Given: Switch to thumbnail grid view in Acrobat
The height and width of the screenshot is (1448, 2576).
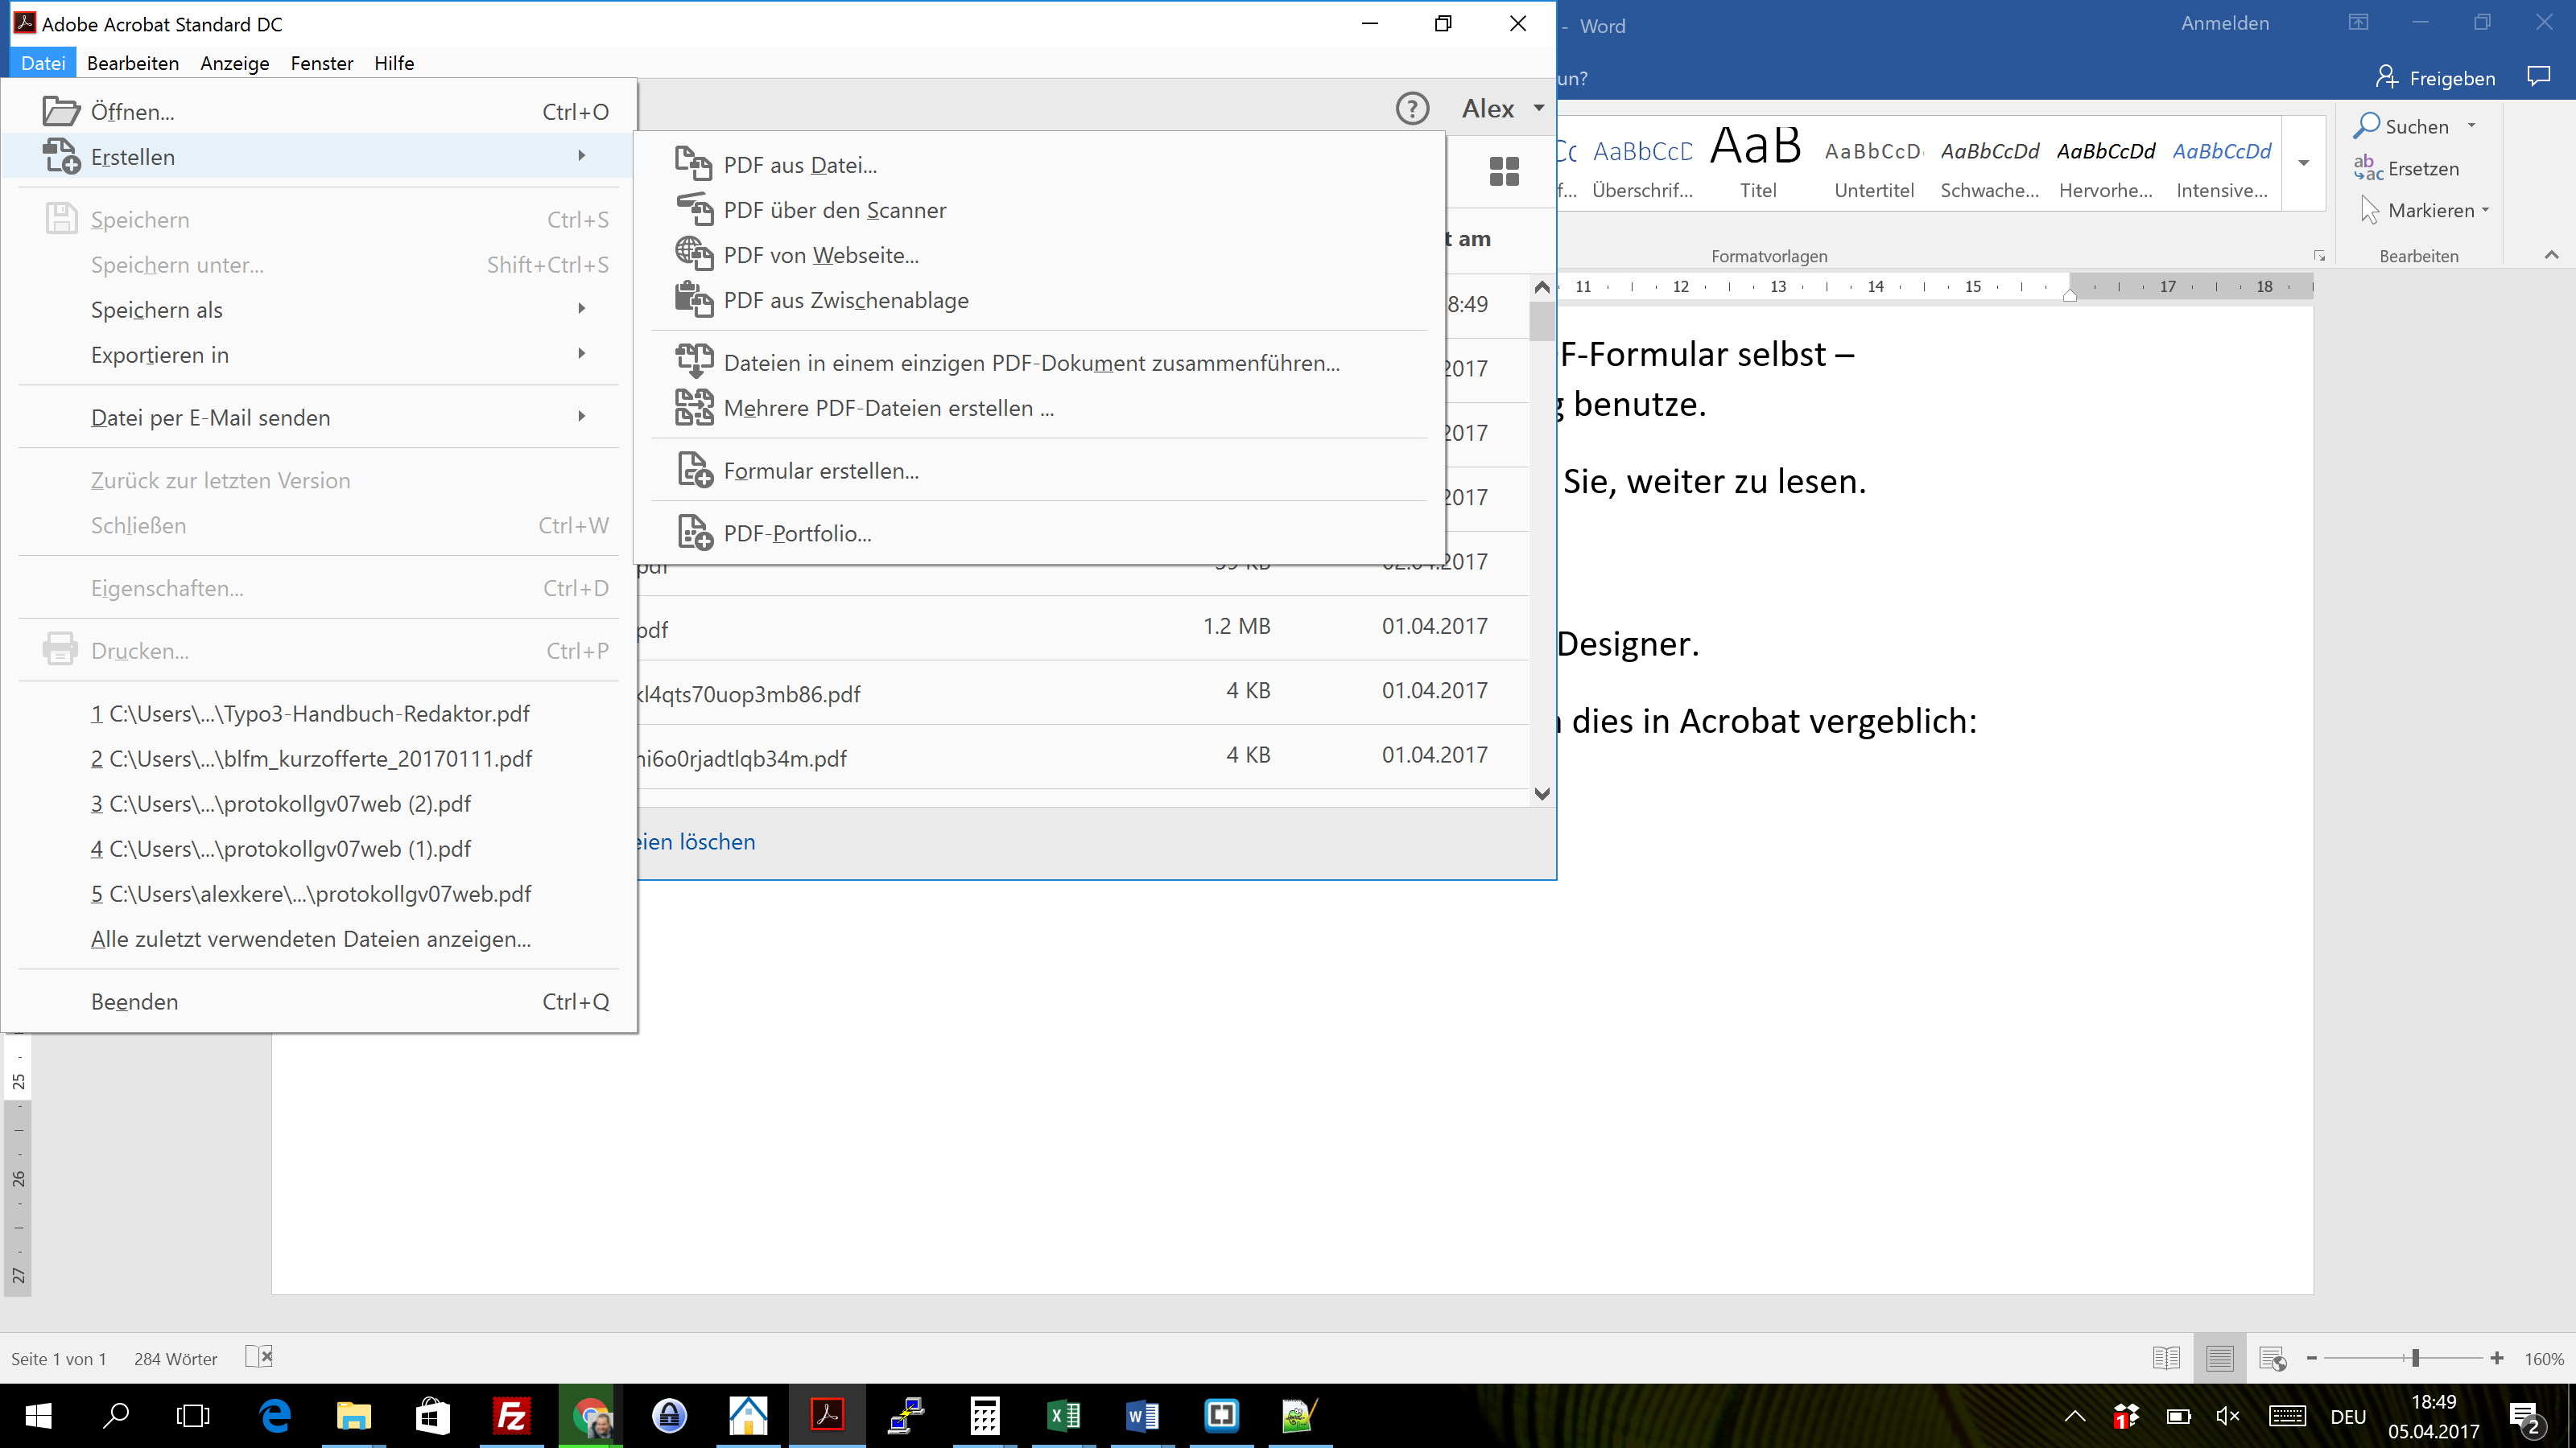Looking at the screenshot, I should [x=1503, y=171].
